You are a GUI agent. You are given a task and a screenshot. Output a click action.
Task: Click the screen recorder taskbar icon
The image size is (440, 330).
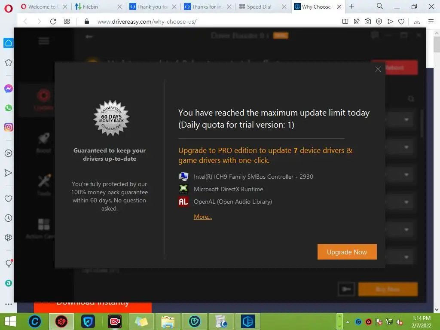pos(114,321)
